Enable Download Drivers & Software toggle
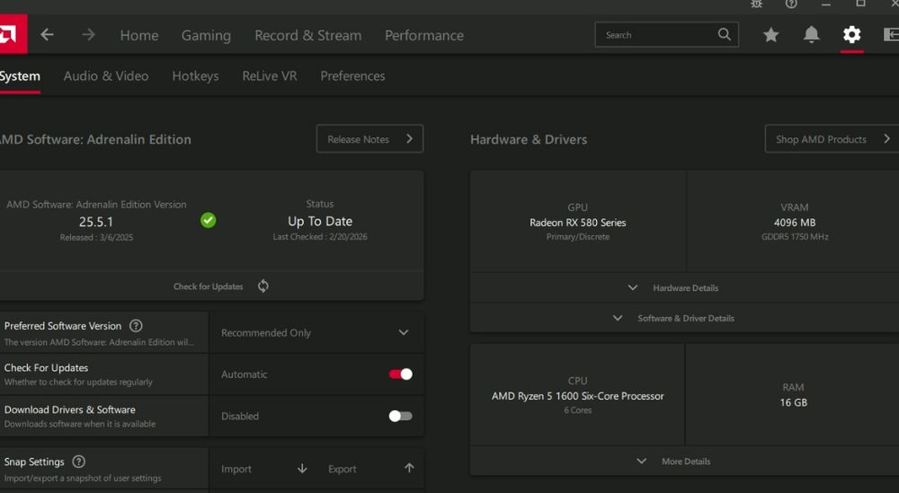 pos(401,416)
